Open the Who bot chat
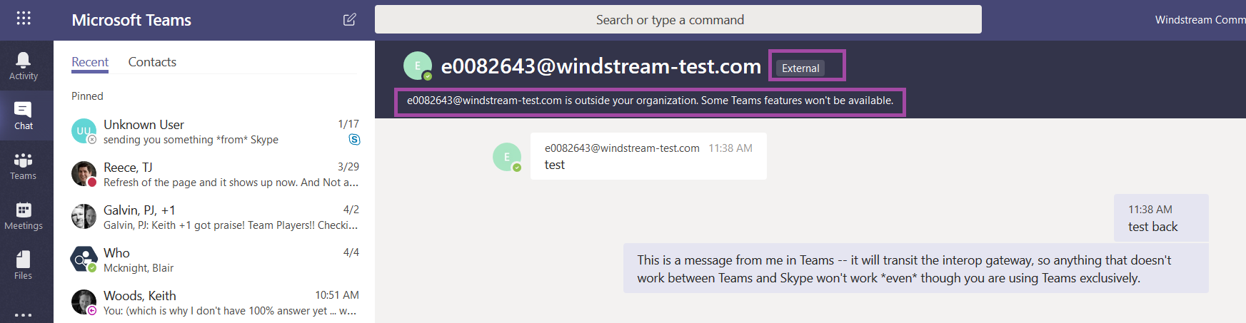This screenshot has width=1246, height=323. (x=214, y=260)
